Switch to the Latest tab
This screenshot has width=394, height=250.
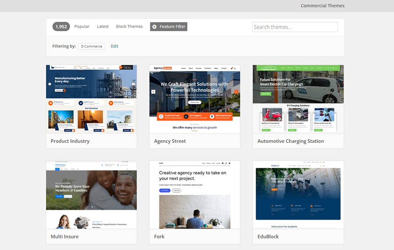click(x=103, y=27)
